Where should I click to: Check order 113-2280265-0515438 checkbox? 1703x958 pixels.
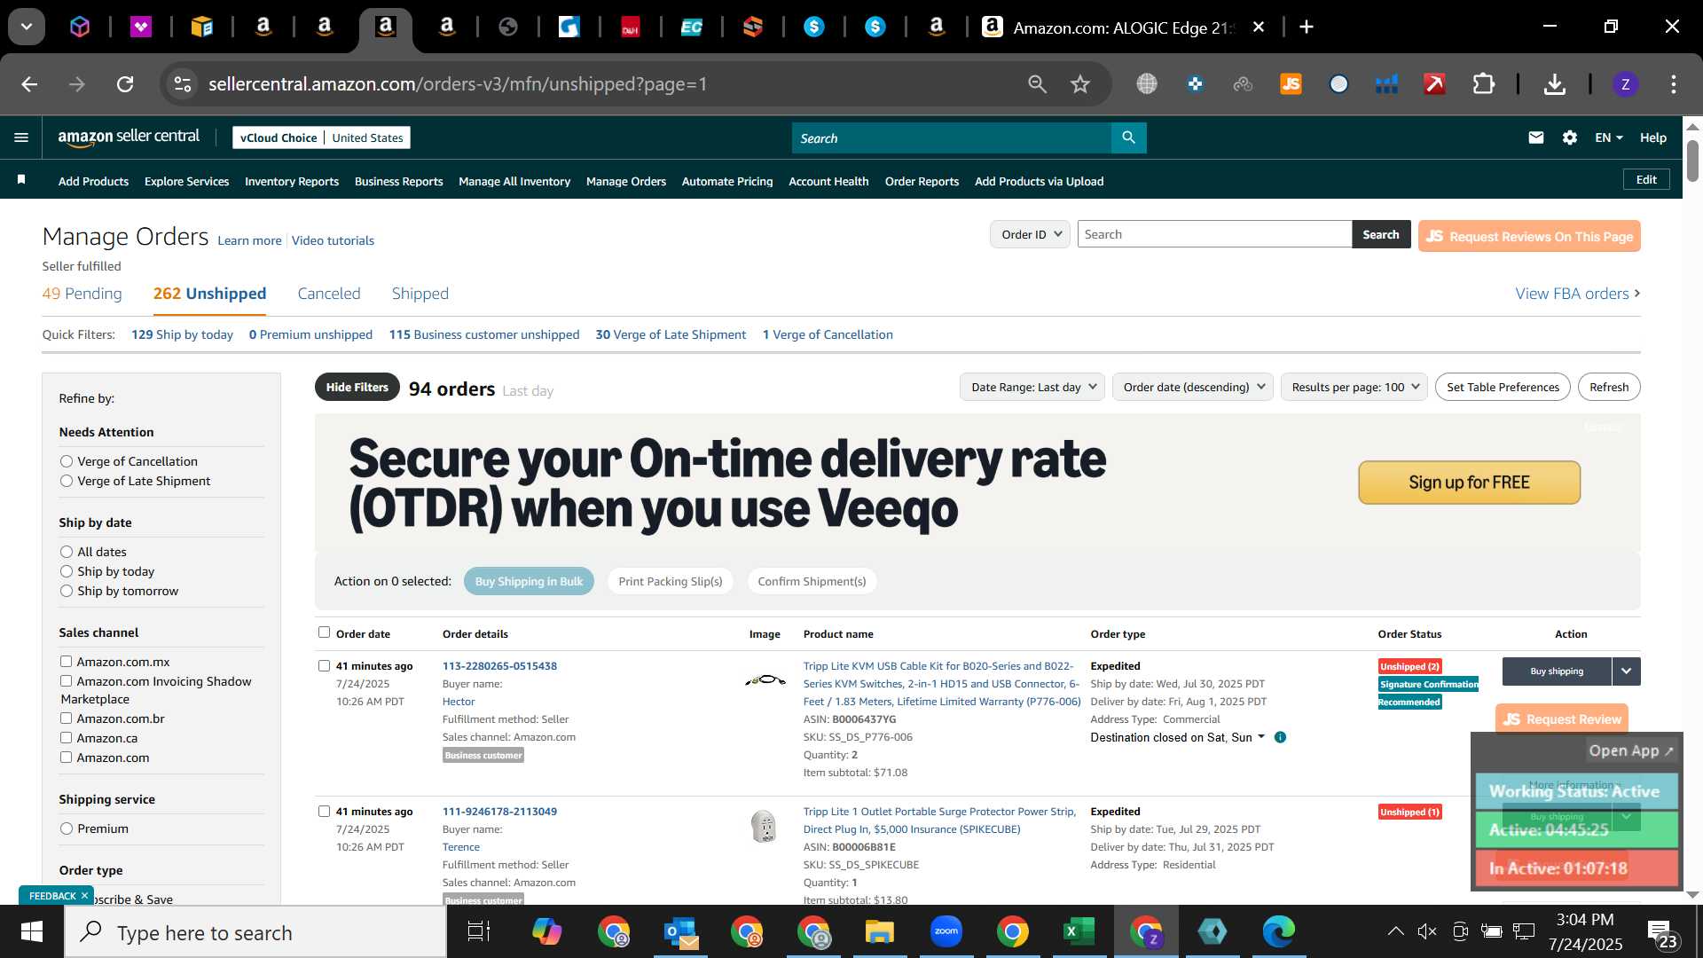(324, 665)
